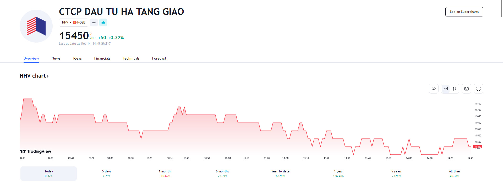Click the teal crown premium icon
This screenshot has width=503, height=186.
[x=103, y=22]
